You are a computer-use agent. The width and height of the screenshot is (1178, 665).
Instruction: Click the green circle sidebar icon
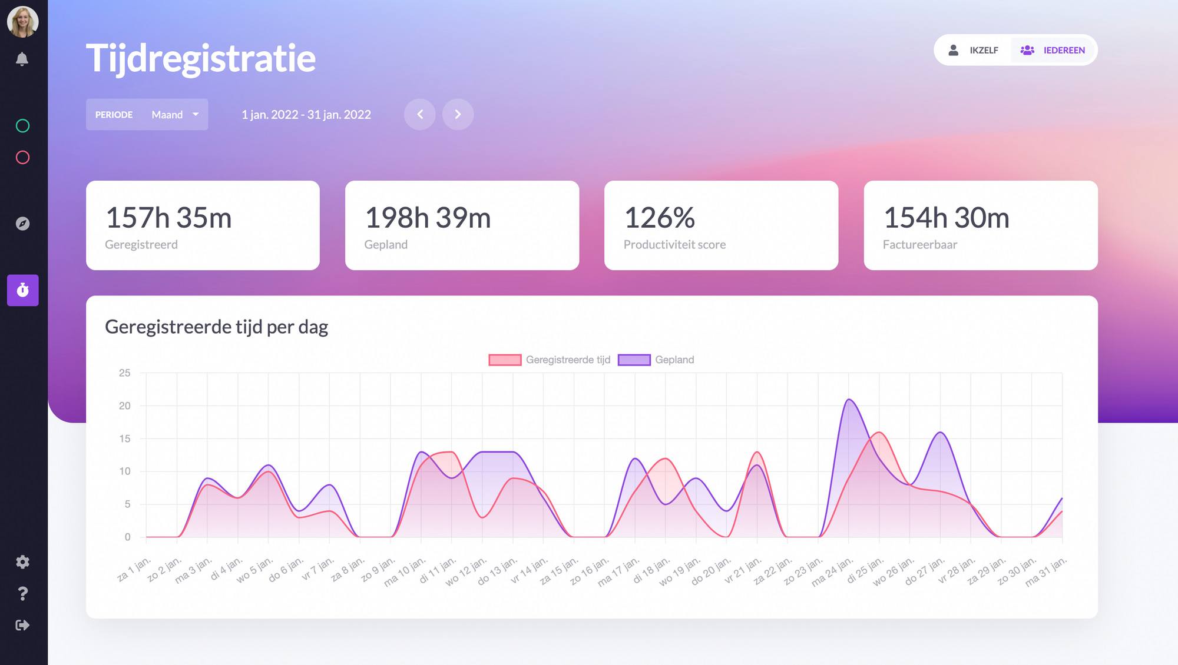click(22, 126)
